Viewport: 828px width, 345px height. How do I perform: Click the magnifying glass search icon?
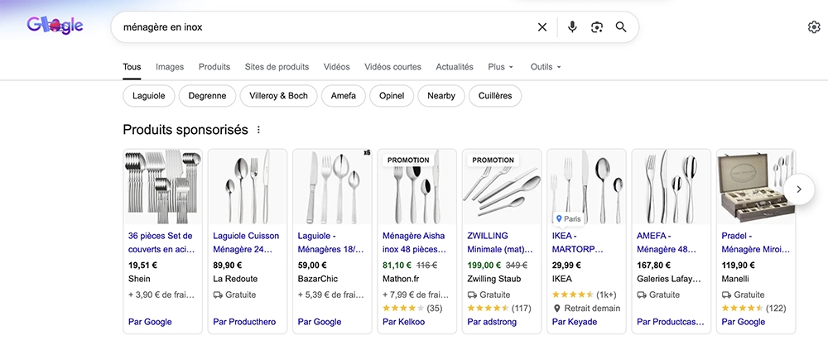(621, 27)
